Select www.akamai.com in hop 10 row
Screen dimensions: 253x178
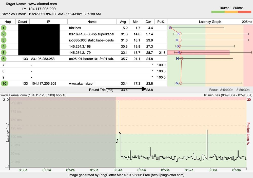pyautogui.click(x=82, y=83)
